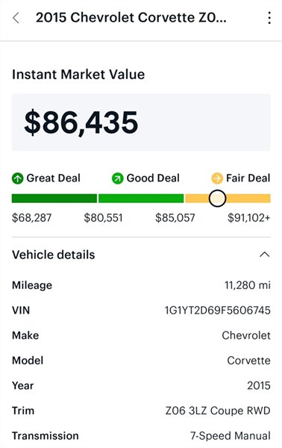This screenshot has height=448, width=282.
Task: Click the dark green Great Deal bar segment
Action: (x=54, y=199)
